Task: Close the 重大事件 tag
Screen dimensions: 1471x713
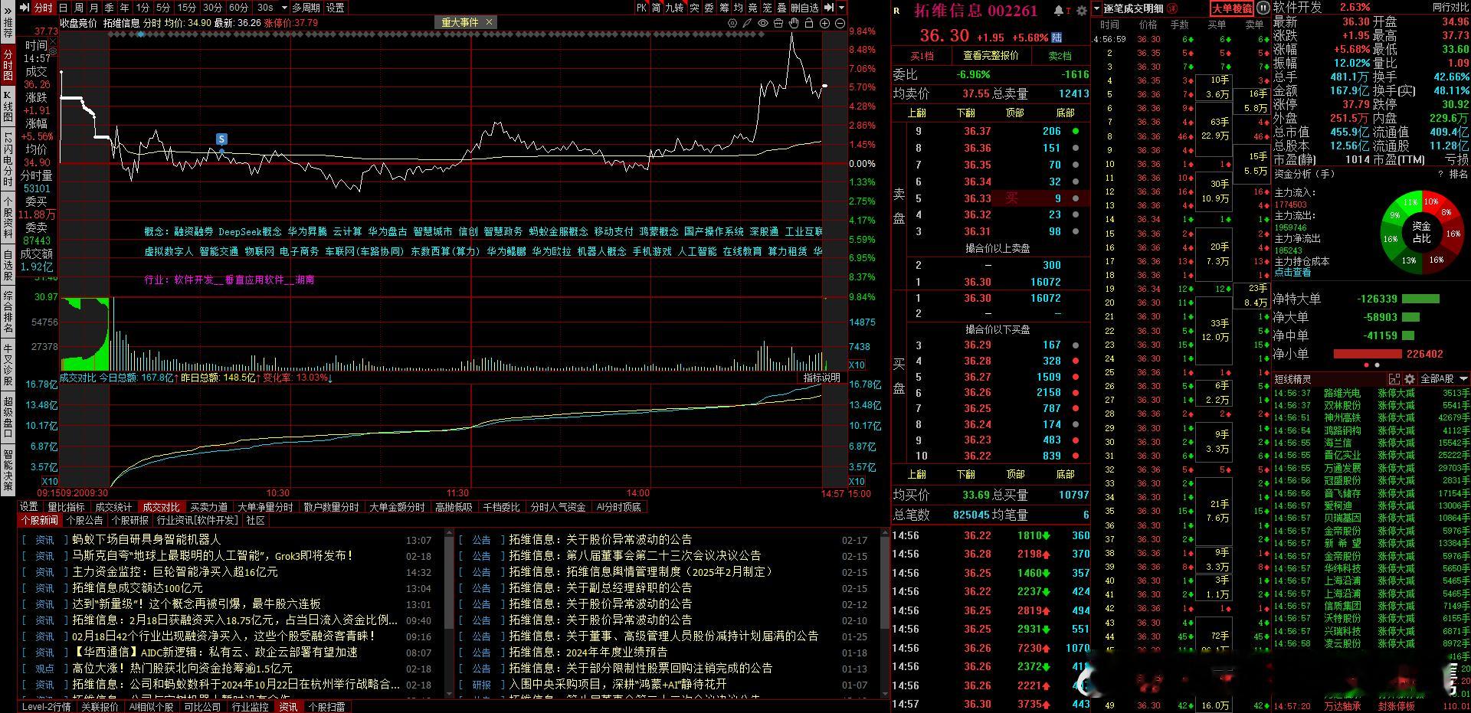Action: click(490, 22)
